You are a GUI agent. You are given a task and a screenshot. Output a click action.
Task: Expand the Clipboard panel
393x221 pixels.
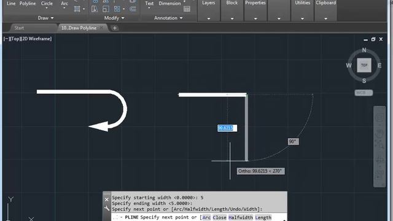[x=325, y=18]
